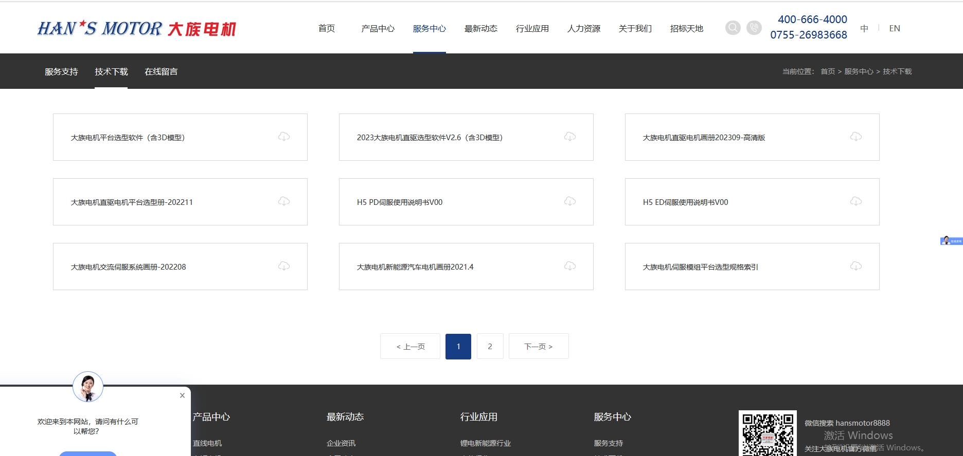Open 人力资源 navigation item

pos(584,28)
